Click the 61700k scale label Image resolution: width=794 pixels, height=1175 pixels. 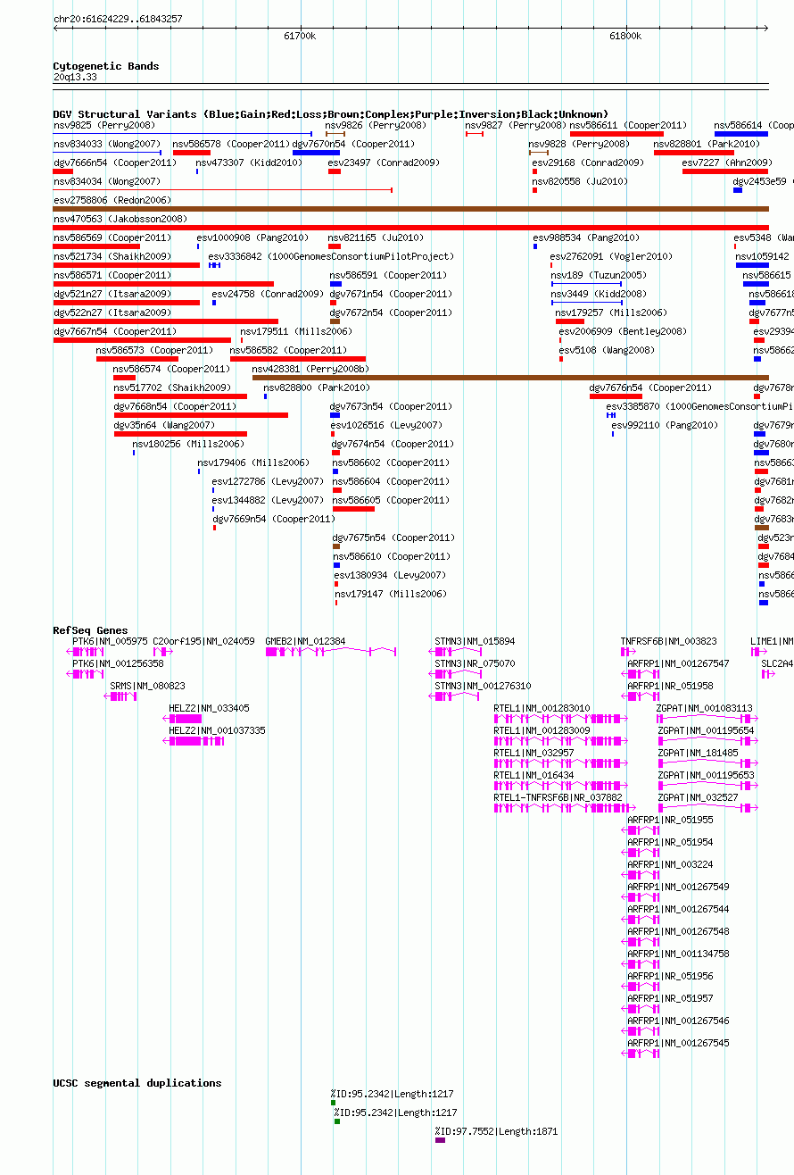(300, 37)
